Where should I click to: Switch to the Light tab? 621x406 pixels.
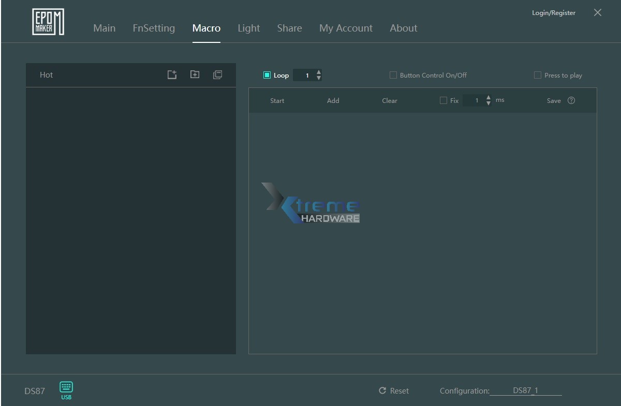click(248, 28)
